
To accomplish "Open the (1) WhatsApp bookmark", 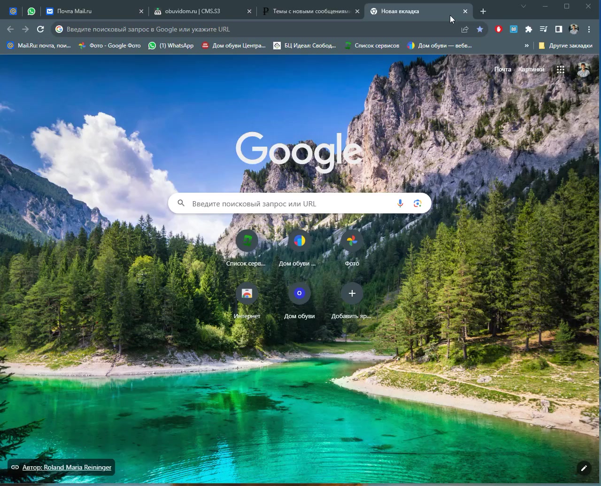I will (171, 46).
